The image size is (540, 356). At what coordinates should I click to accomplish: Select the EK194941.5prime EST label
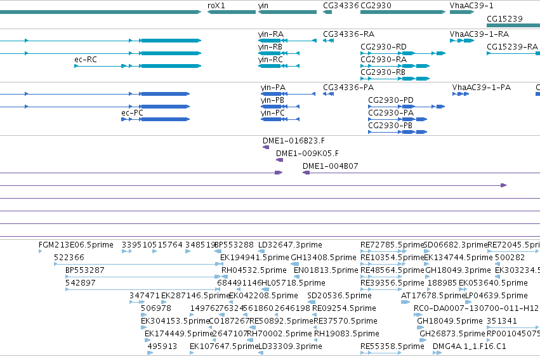[x=255, y=258]
